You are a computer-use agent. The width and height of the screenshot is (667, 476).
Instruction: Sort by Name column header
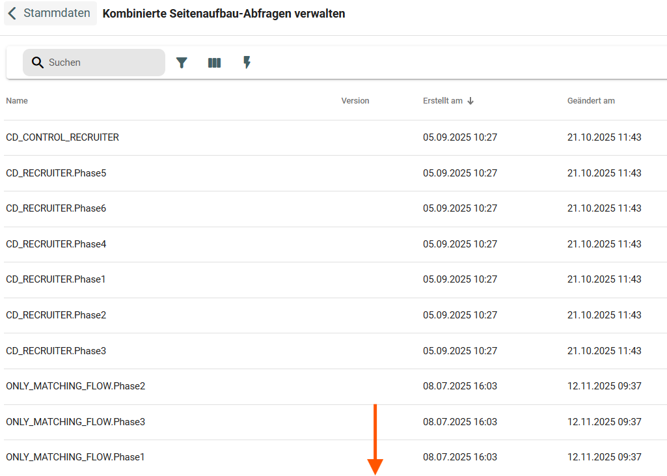[x=17, y=101]
